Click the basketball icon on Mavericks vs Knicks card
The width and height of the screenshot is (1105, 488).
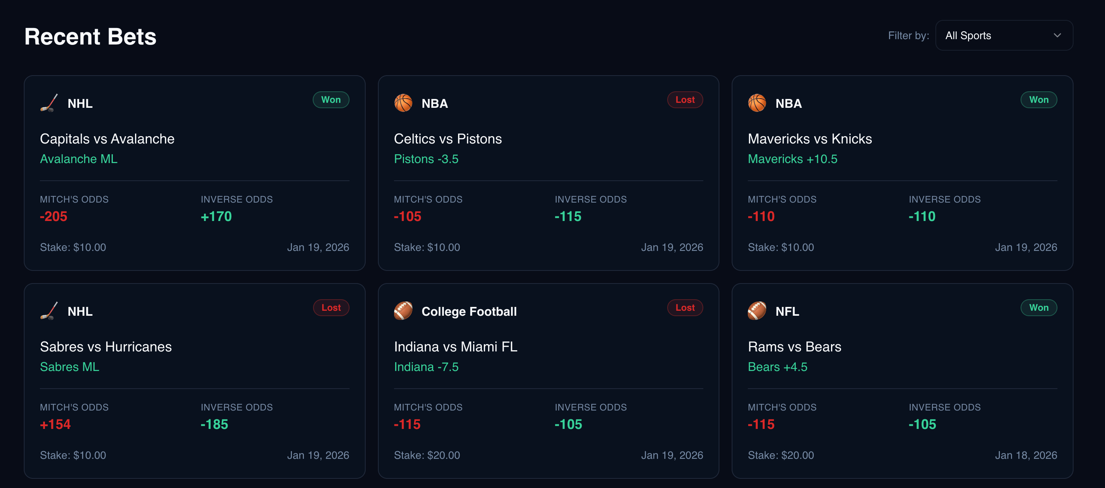tap(757, 103)
